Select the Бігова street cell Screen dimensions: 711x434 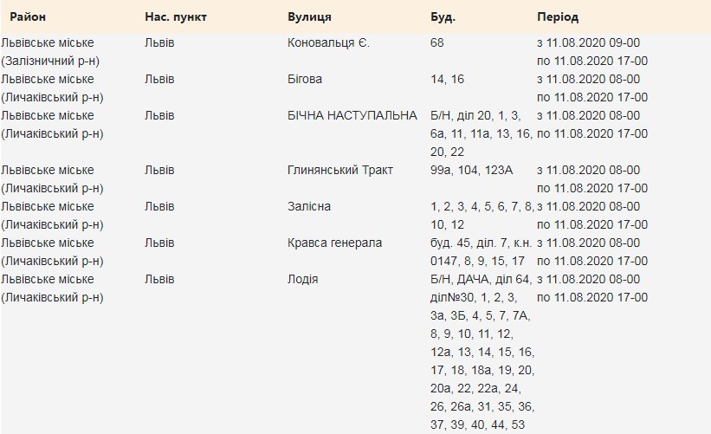(x=304, y=79)
